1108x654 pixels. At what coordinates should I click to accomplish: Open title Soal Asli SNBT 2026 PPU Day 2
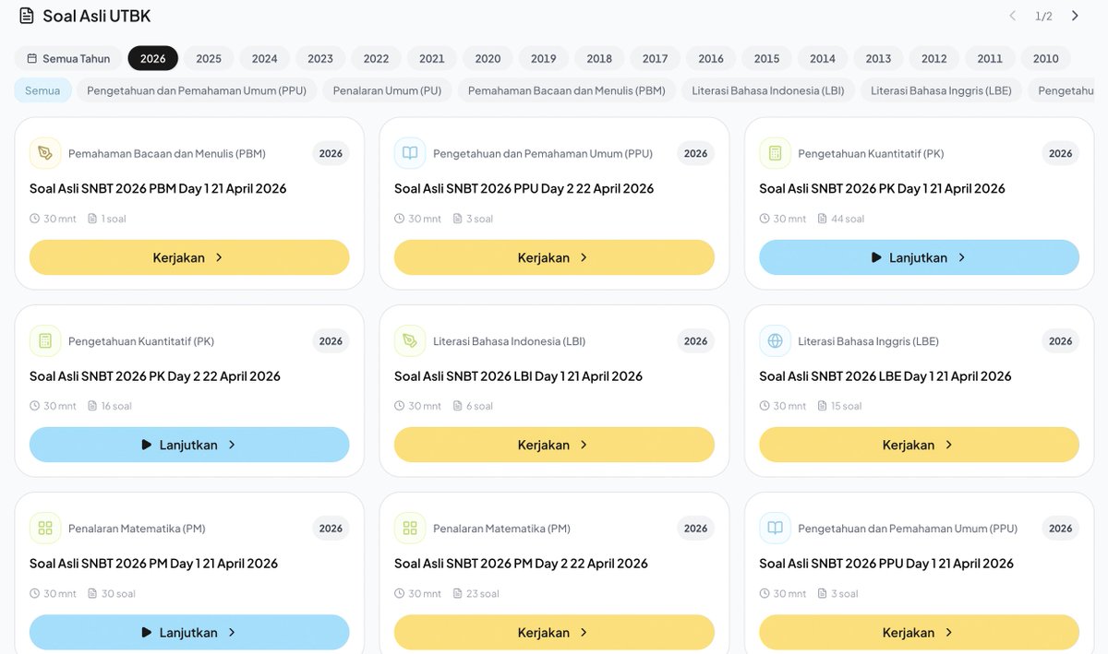[524, 188]
